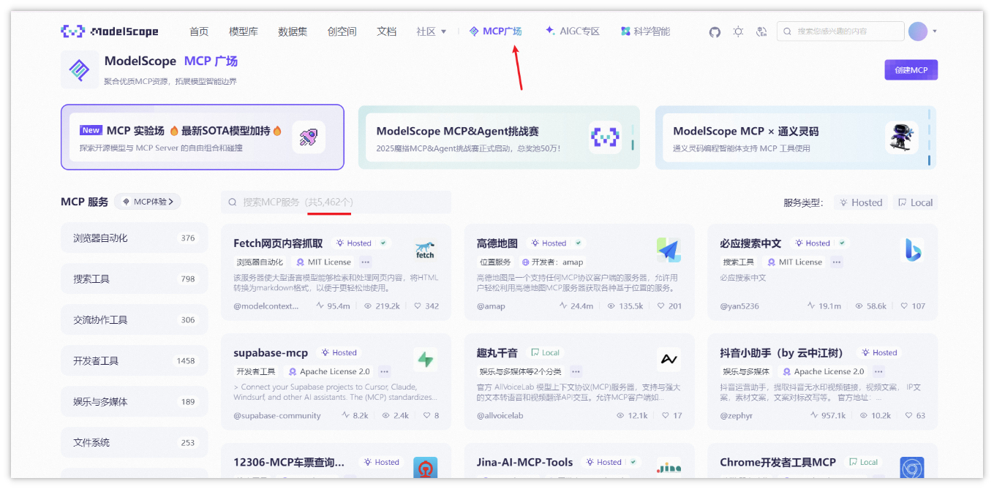Focus the top site search box
Viewport: 994px width, 489px height.
[840, 31]
